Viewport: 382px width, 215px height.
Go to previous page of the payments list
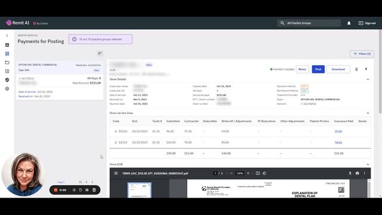pos(87,182)
